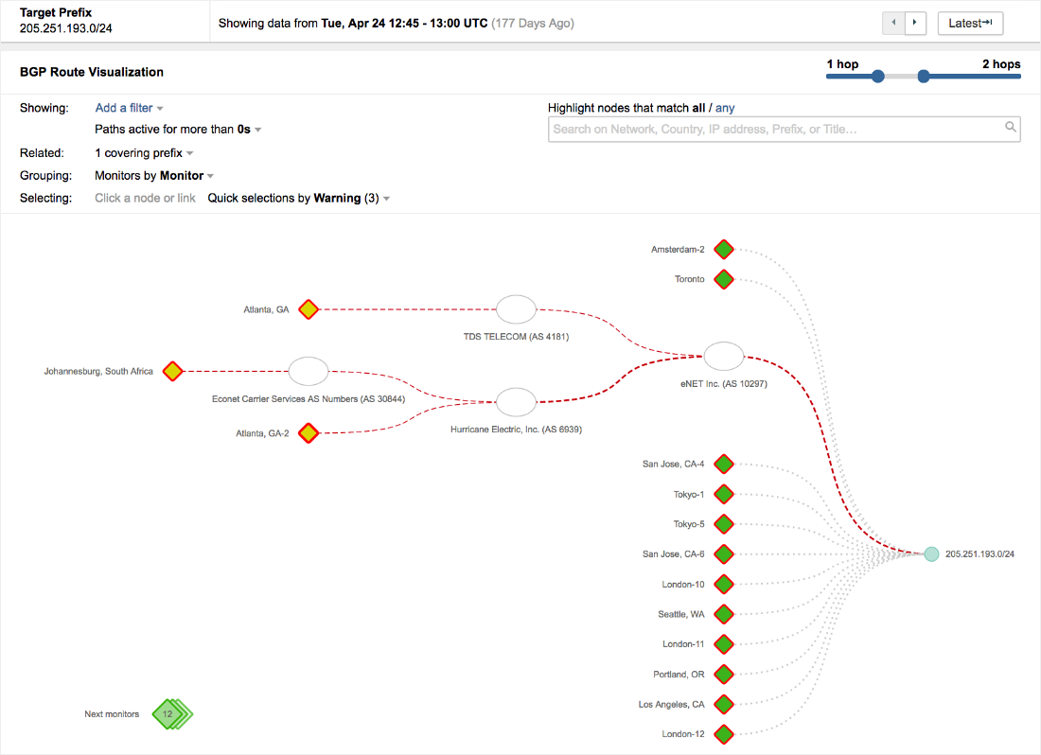Expand the Next monitors stacked icon
The width and height of the screenshot is (1041, 755).
tap(170, 714)
